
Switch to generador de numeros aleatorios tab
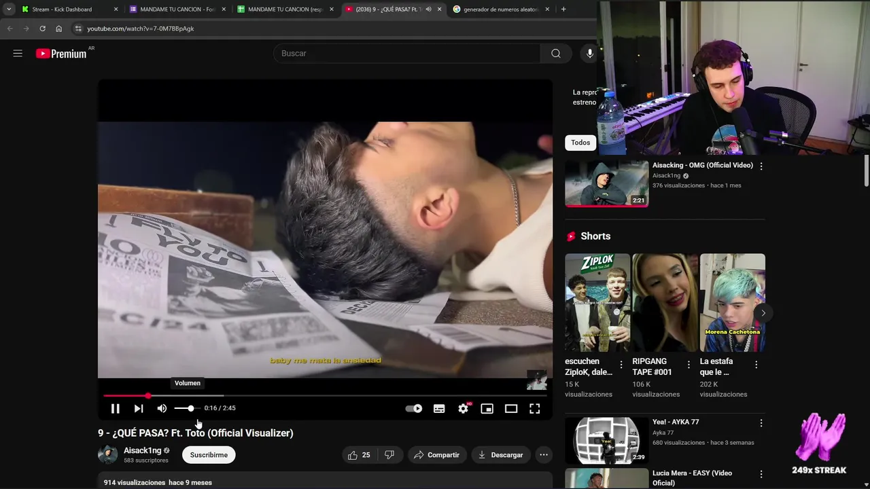(x=501, y=10)
